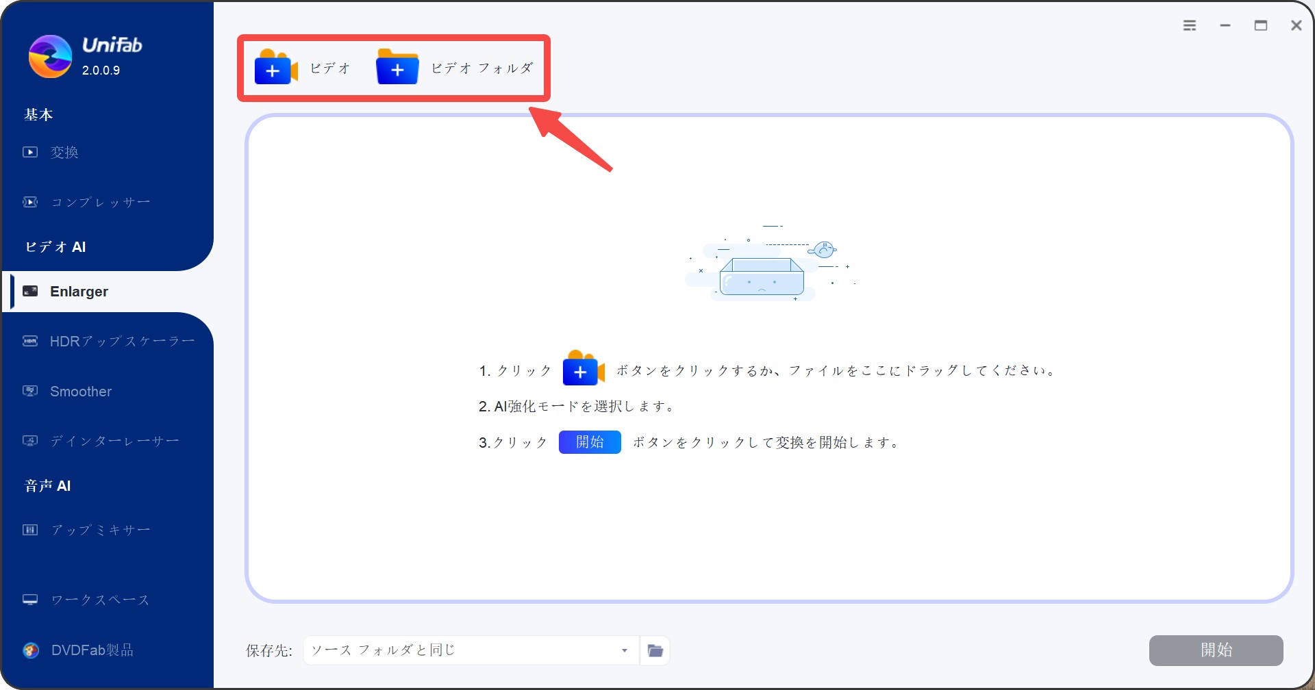Click the compressor icon in sidebar
1315x690 pixels.
coord(30,202)
